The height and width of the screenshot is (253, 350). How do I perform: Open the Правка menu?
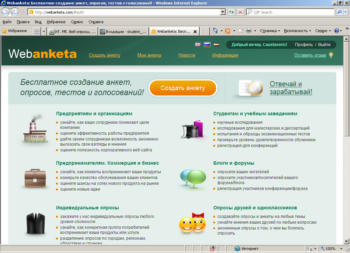point(23,22)
